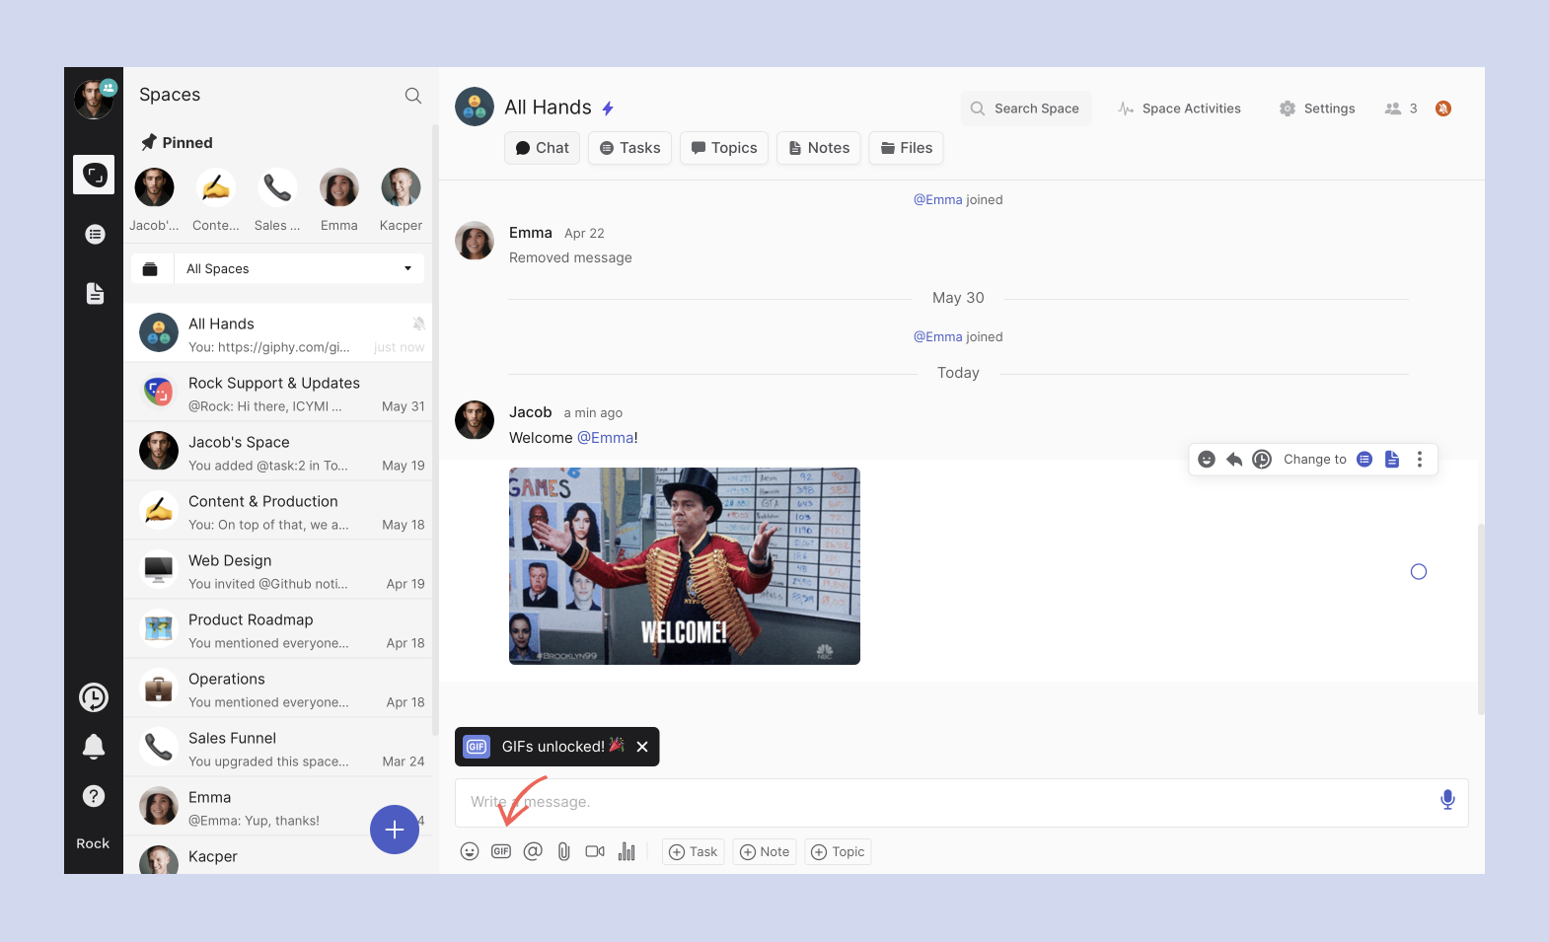Create a poll using the chart icon
Viewport: 1549px width, 942px height.
point(627,851)
